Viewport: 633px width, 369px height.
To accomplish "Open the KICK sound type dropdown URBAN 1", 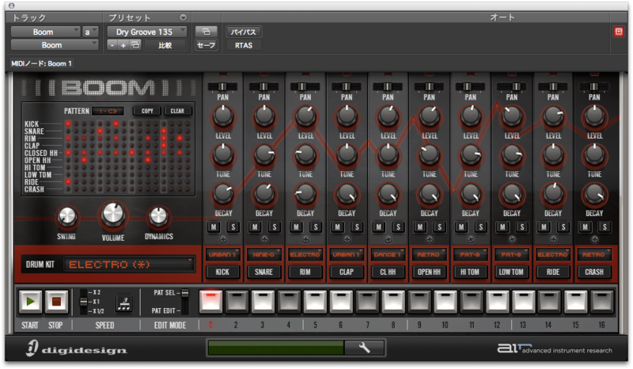I will (223, 254).
